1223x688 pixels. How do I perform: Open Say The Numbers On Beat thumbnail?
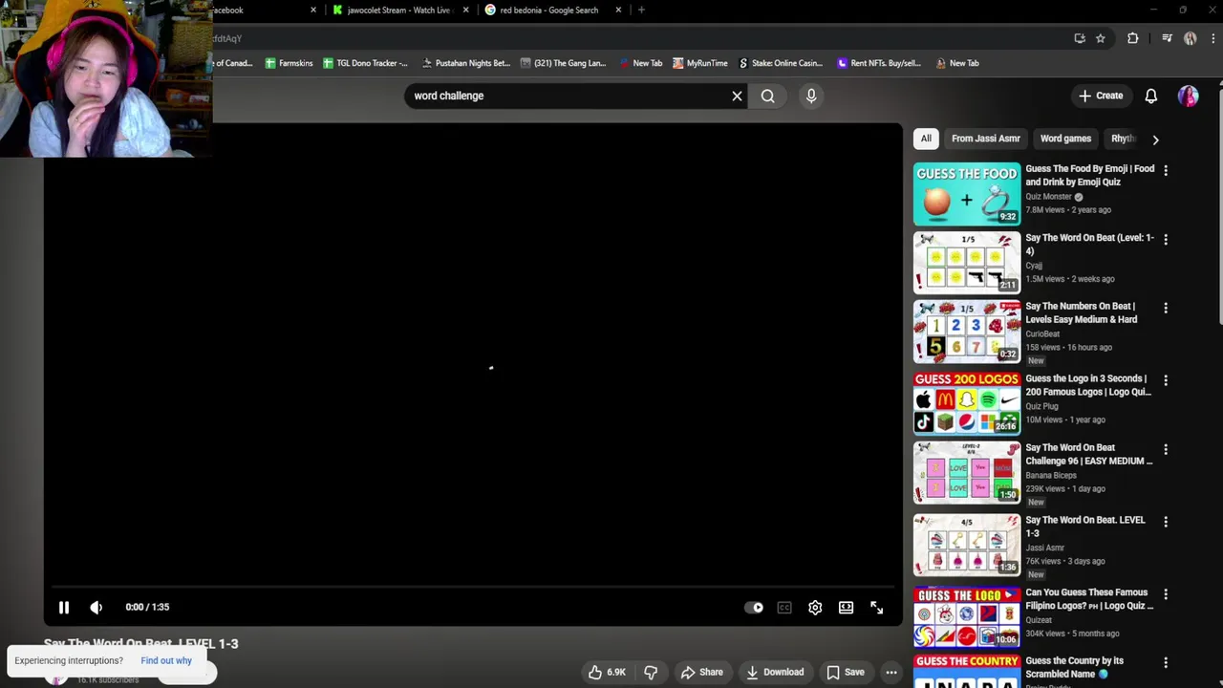coord(967,332)
